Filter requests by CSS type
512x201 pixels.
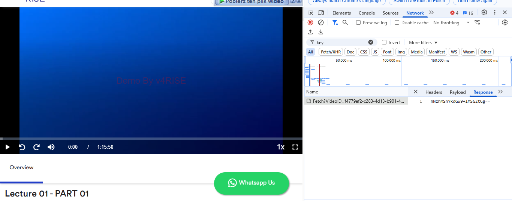[364, 52]
